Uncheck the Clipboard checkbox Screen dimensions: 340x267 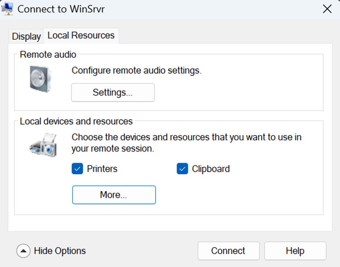(x=182, y=169)
